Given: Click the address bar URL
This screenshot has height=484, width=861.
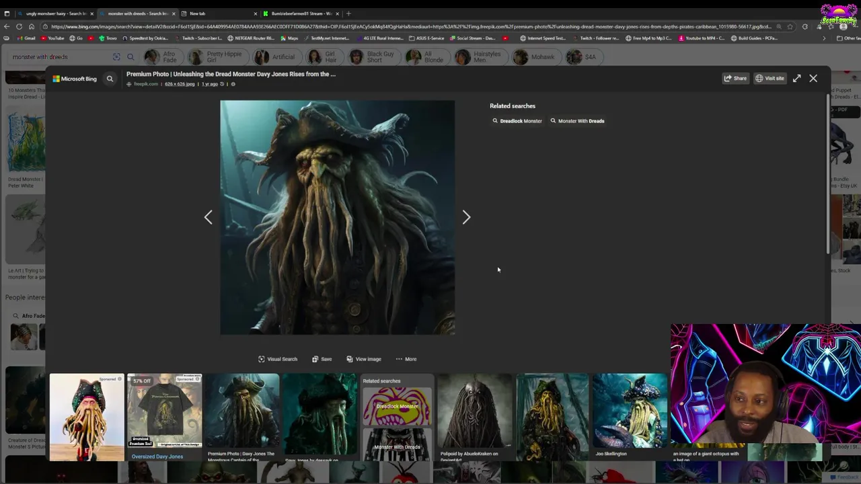Looking at the screenshot, I should point(410,27).
